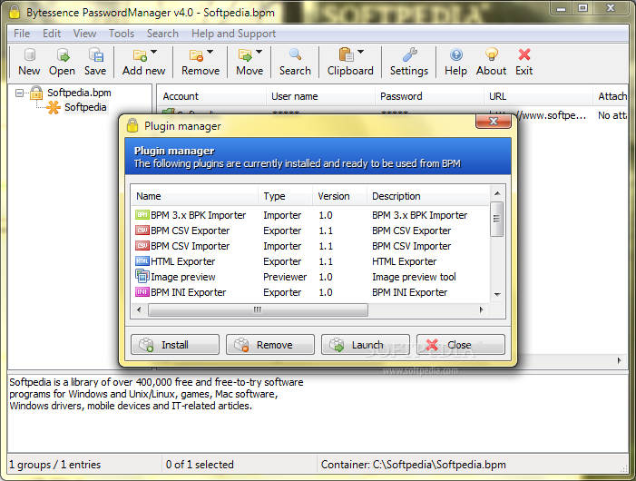The image size is (636, 481).
Task: Open the Tools menu
Action: click(122, 34)
